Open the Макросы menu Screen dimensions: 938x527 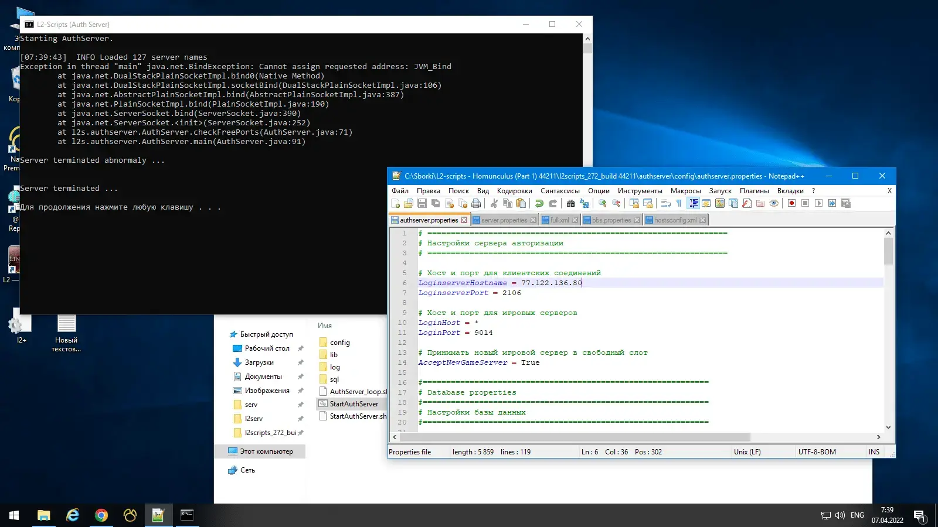tap(686, 191)
